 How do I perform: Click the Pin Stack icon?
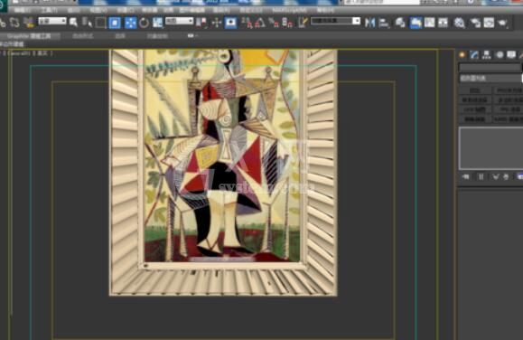click(x=465, y=176)
